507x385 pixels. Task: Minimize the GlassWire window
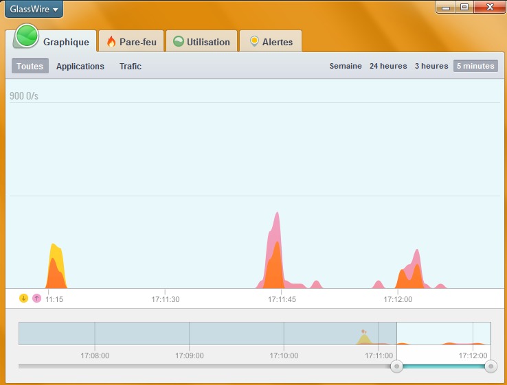coord(446,7)
